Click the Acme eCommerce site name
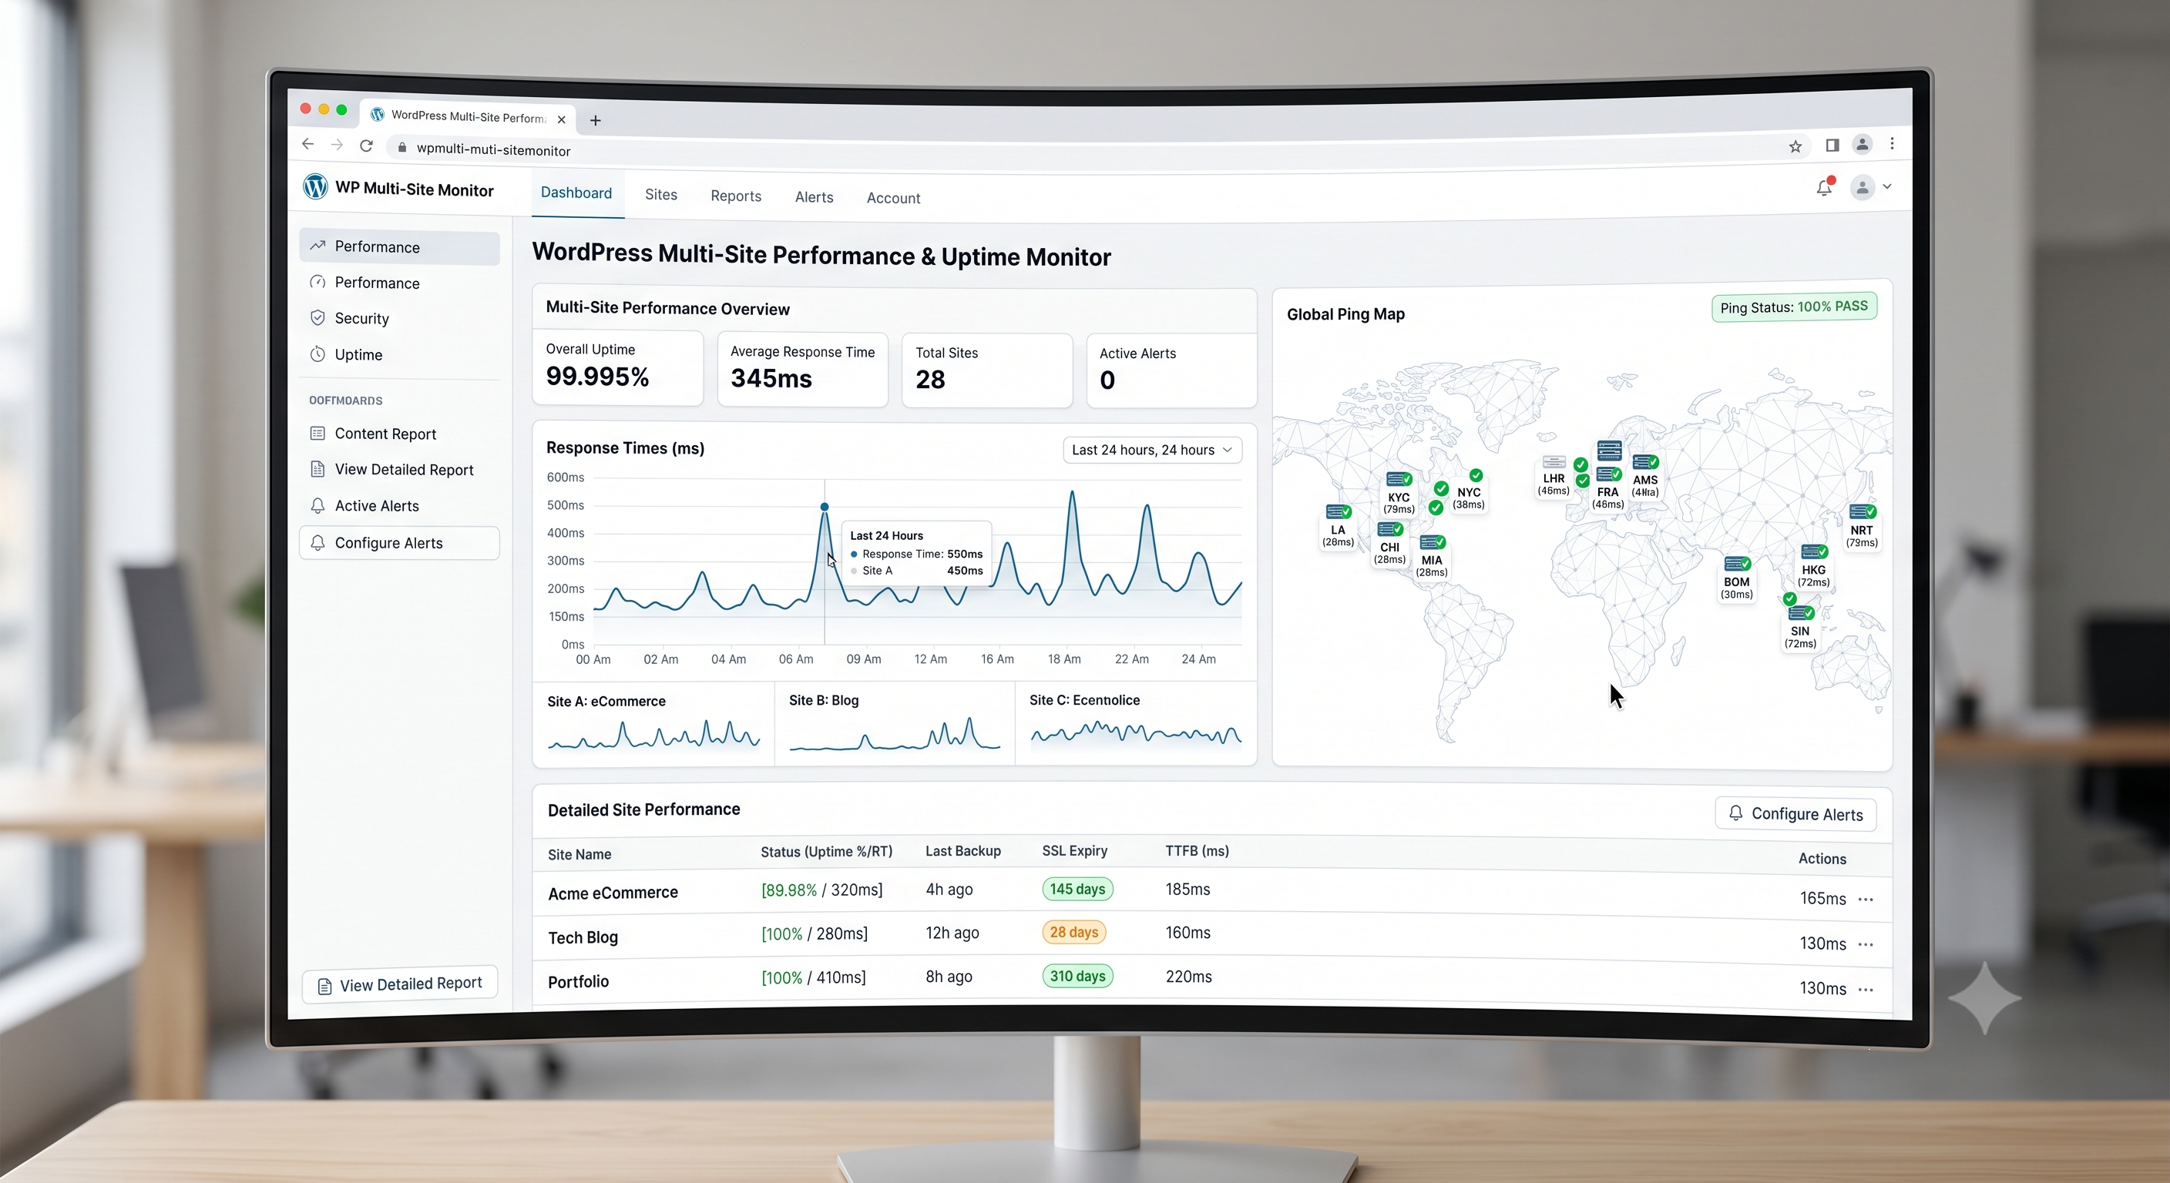Viewport: 2170px width, 1183px height. (x=613, y=893)
